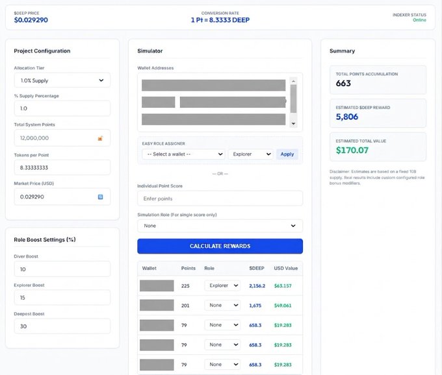
Task: Click the Project Configuration heading
Action: 42,51
